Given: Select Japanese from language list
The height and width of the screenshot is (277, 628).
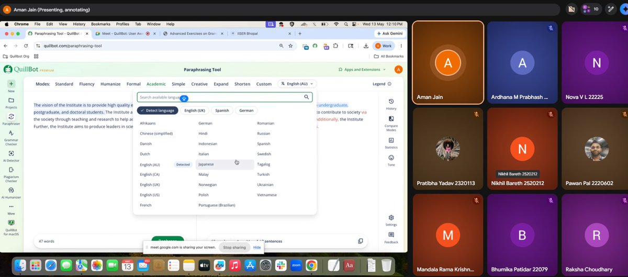Looking at the screenshot, I should tap(225, 164).
